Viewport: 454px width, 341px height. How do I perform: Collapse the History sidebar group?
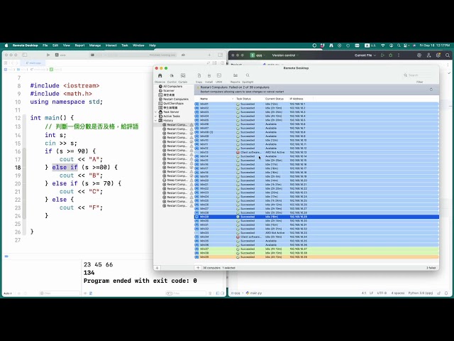click(x=156, y=120)
